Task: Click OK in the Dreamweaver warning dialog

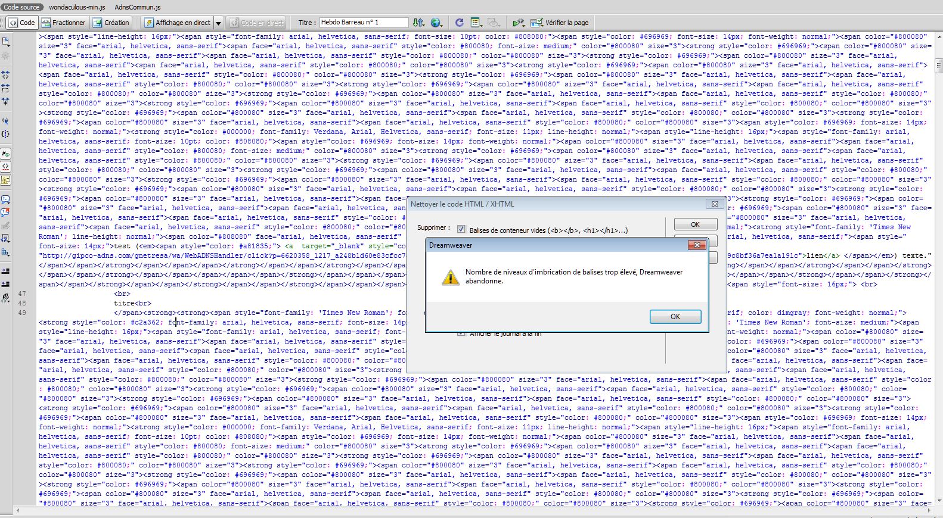Action: click(x=675, y=317)
